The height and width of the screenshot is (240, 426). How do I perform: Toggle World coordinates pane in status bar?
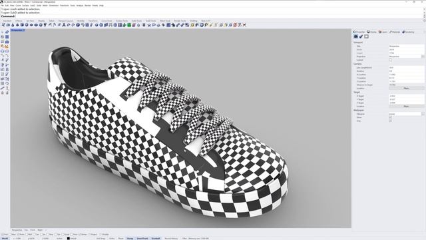pyautogui.click(x=5, y=239)
